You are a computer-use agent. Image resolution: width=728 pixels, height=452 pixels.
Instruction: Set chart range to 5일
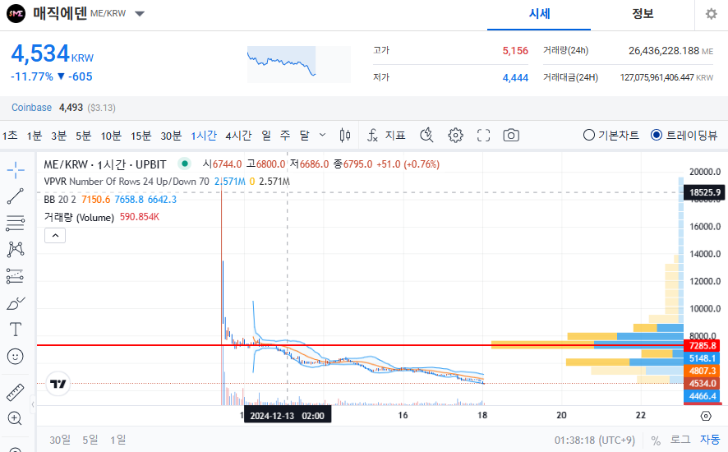pos(90,440)
